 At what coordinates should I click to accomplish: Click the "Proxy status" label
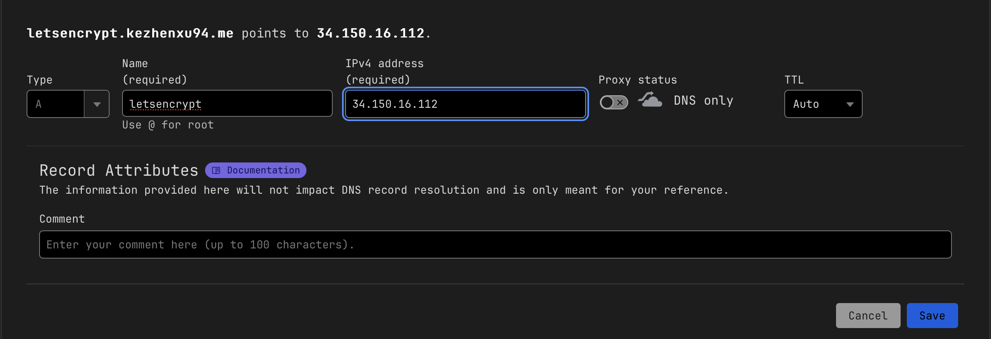tap(638, 80)
